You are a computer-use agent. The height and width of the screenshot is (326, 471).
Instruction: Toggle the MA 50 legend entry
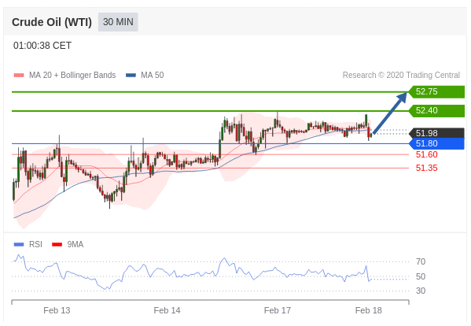(145, 75)
